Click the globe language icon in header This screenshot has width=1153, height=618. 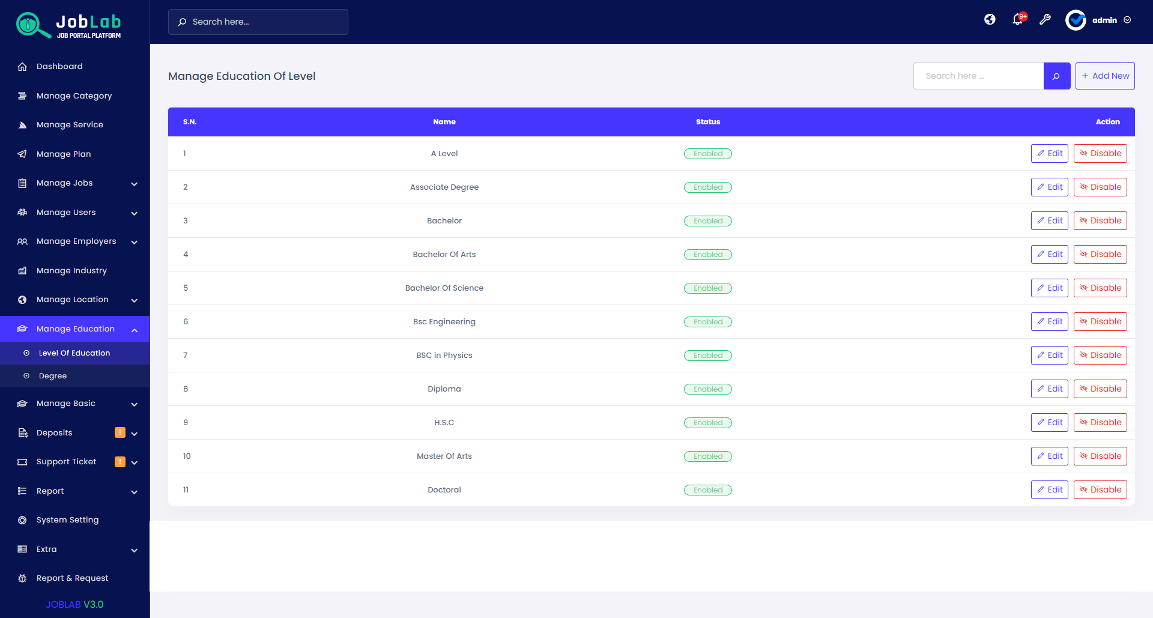(990, 20)
